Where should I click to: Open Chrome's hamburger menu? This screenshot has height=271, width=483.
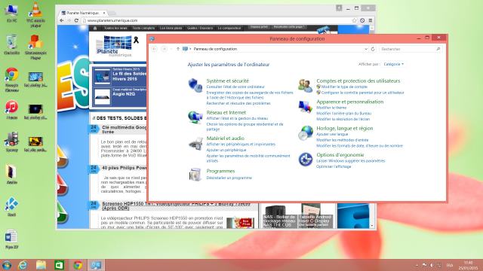(x=371, y=20)
